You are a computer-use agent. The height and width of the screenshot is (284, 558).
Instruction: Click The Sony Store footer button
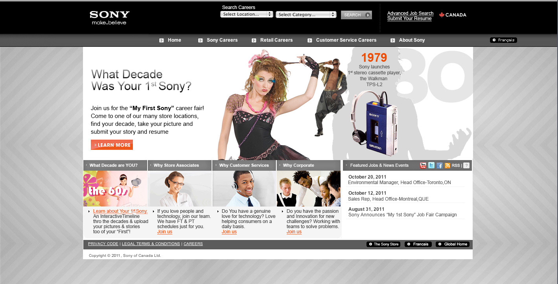pos(383,244)
